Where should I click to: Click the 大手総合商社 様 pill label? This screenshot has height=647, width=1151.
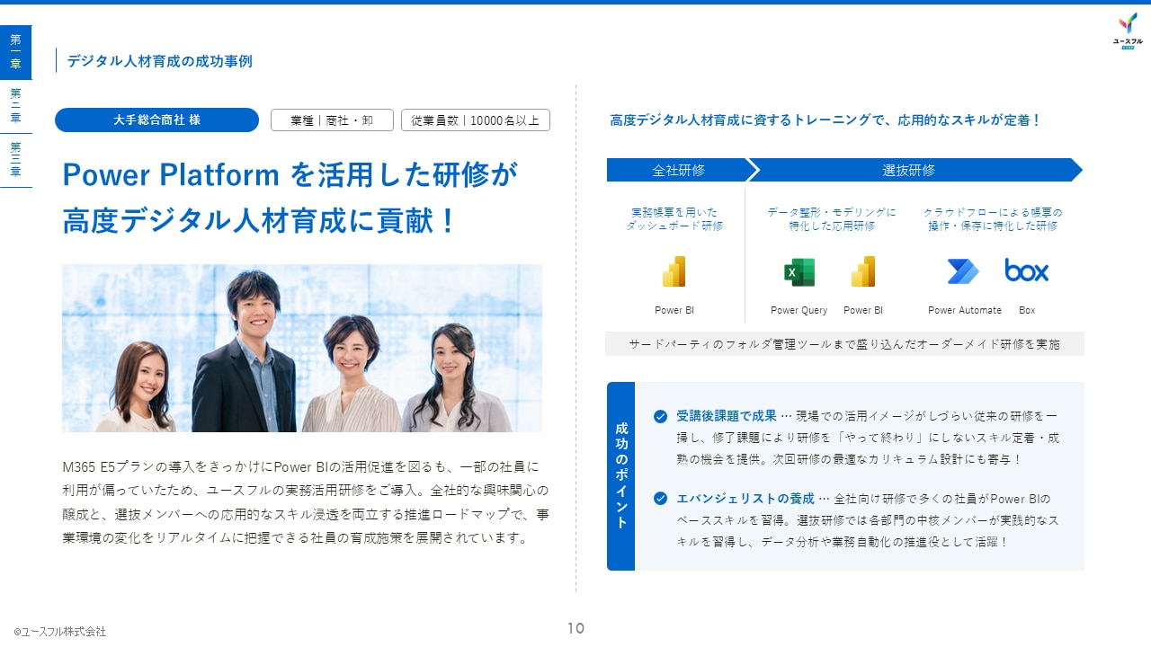click(x=156, y=120)
